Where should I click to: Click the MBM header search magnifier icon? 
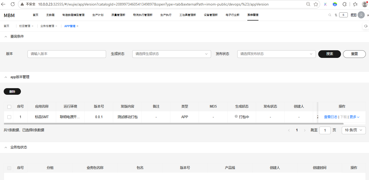pyautogui.click(x=330, y=15)
